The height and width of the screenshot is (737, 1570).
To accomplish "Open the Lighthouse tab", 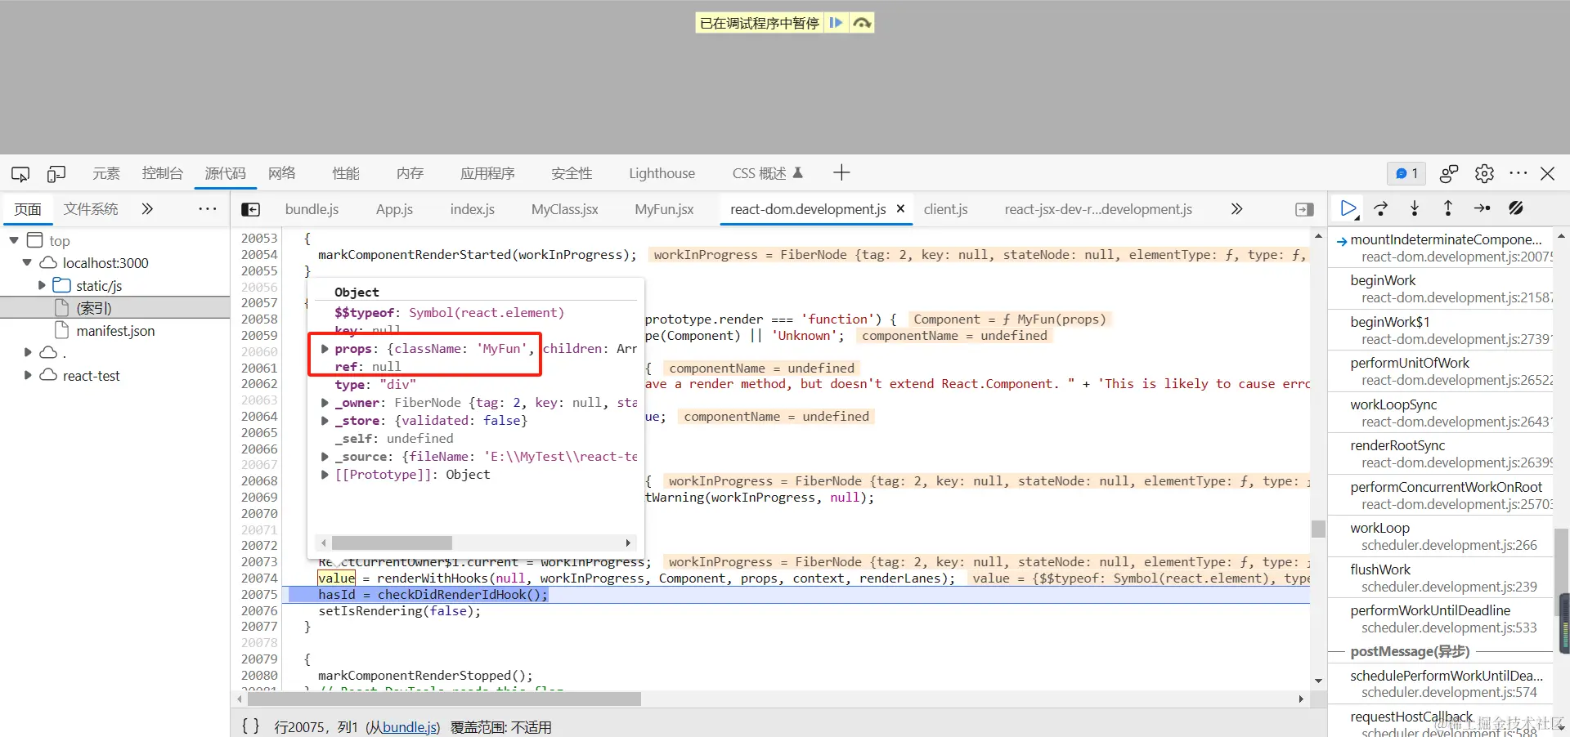I will [x=662, y=173].
